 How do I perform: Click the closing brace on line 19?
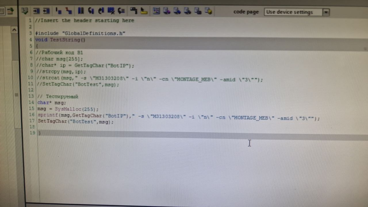tap(40, 133)
